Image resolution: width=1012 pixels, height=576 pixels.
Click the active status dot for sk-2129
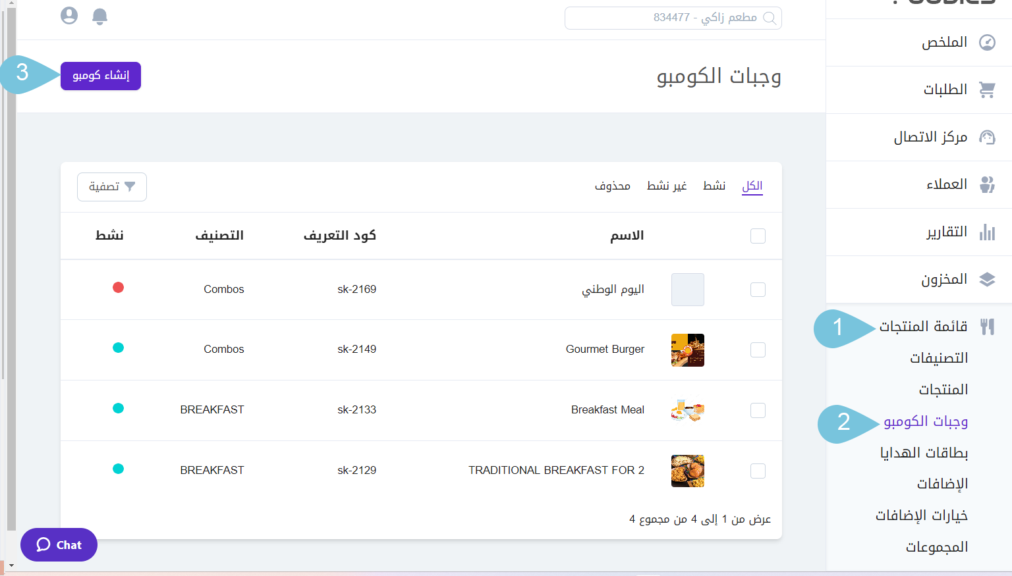tap(118, 469)
